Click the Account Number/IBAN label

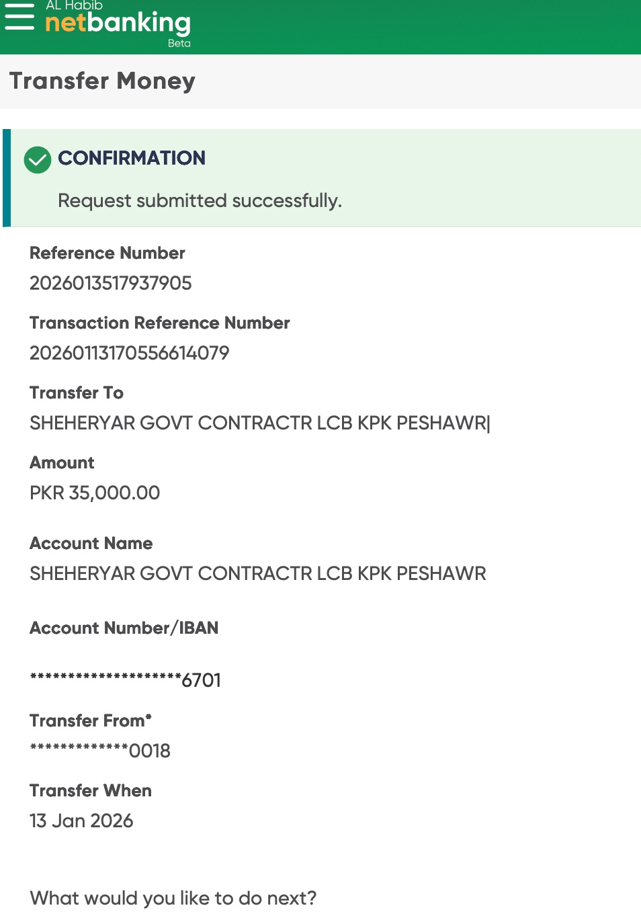pos(124,628)
